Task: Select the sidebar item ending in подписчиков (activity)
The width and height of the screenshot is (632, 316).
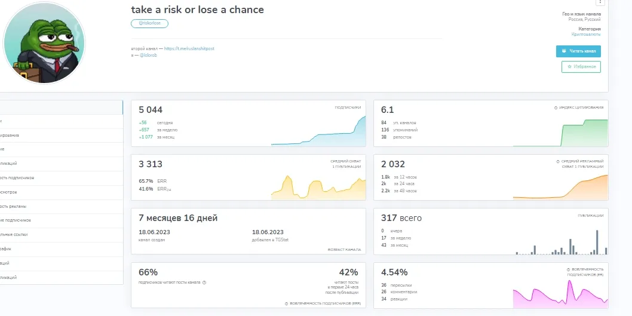Action: (62, 178)
